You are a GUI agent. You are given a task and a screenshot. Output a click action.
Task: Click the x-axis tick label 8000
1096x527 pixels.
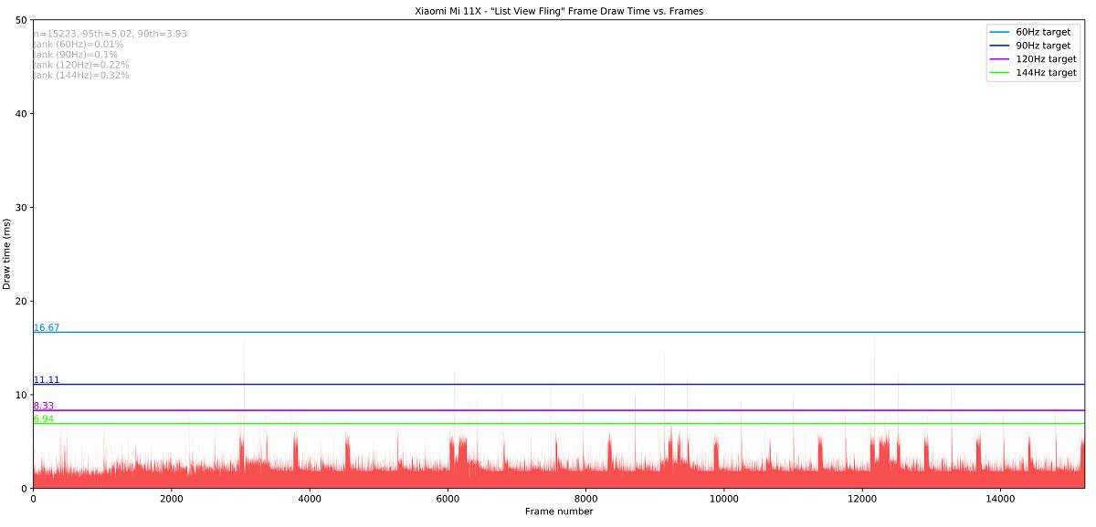[585, 499]
